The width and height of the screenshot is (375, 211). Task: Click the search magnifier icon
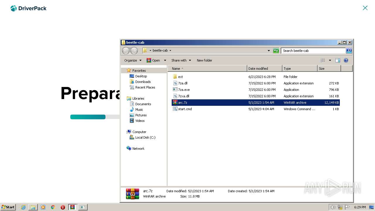point(349,51)
